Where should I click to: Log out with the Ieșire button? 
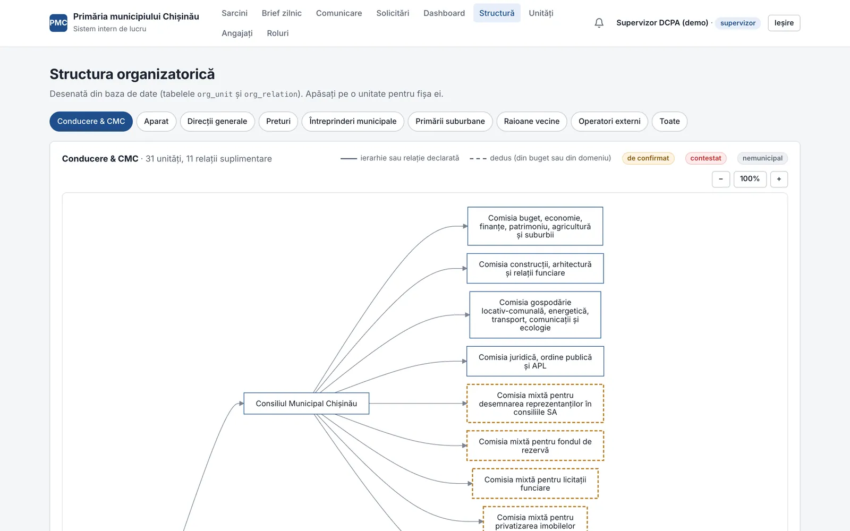tap(784, 23)
